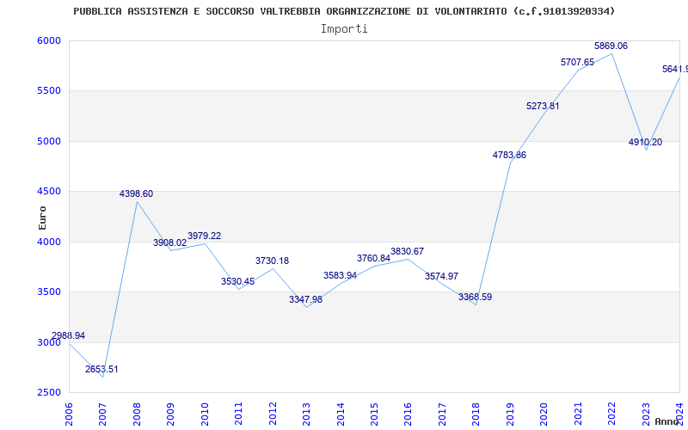The width and height of the screenshot is (688, 430).
Task: Click the 2653.51 data label
Action: pos(101,369)
